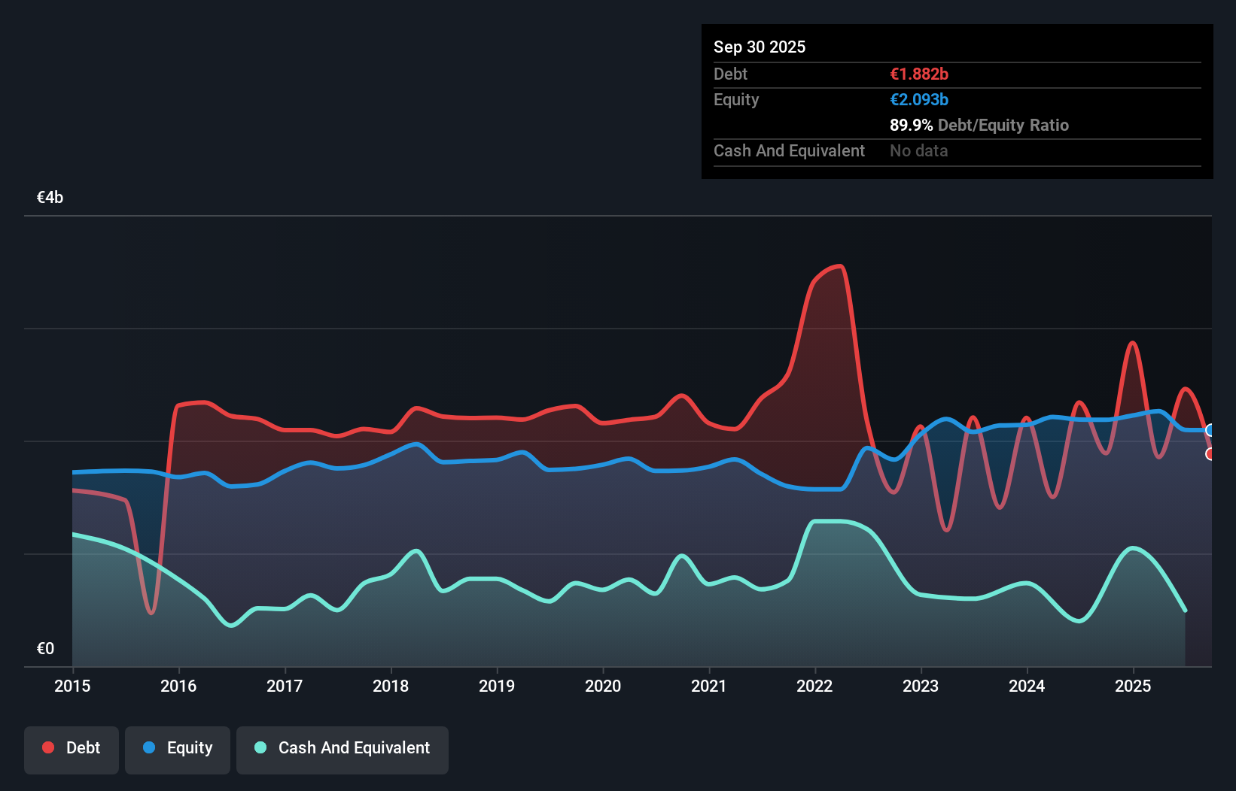Click the No data cash value
Image resolution: width=1236 pixels, height=791 pixels.
919,150
